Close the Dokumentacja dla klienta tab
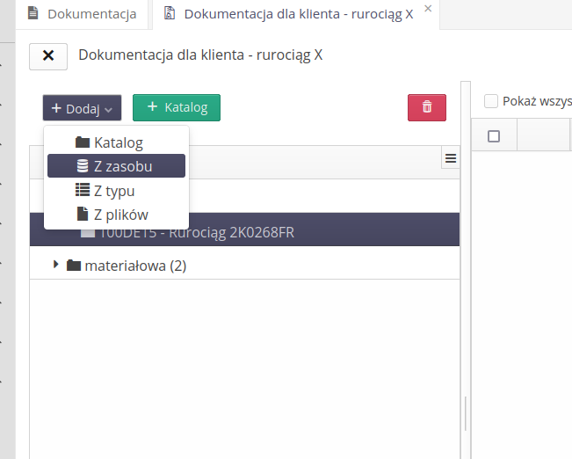 [x=428, y=9]
